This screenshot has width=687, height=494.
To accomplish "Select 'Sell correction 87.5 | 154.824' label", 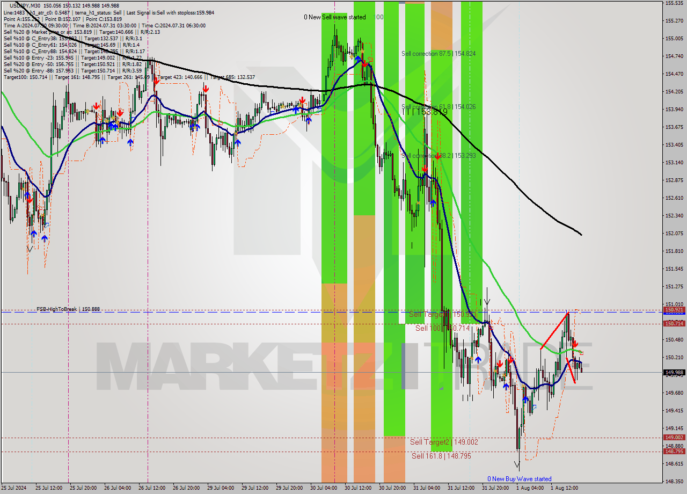I will pyautogui.click(x=438, y=54).
